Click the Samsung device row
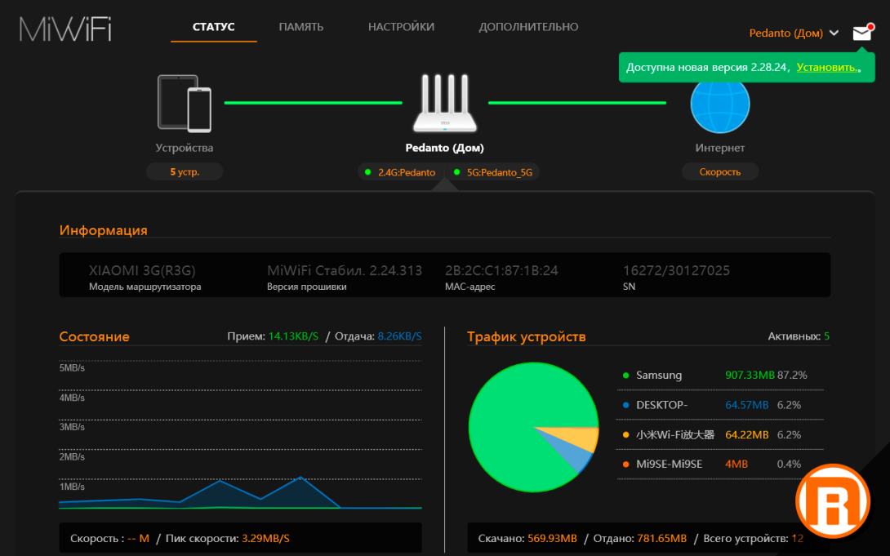 719,375
